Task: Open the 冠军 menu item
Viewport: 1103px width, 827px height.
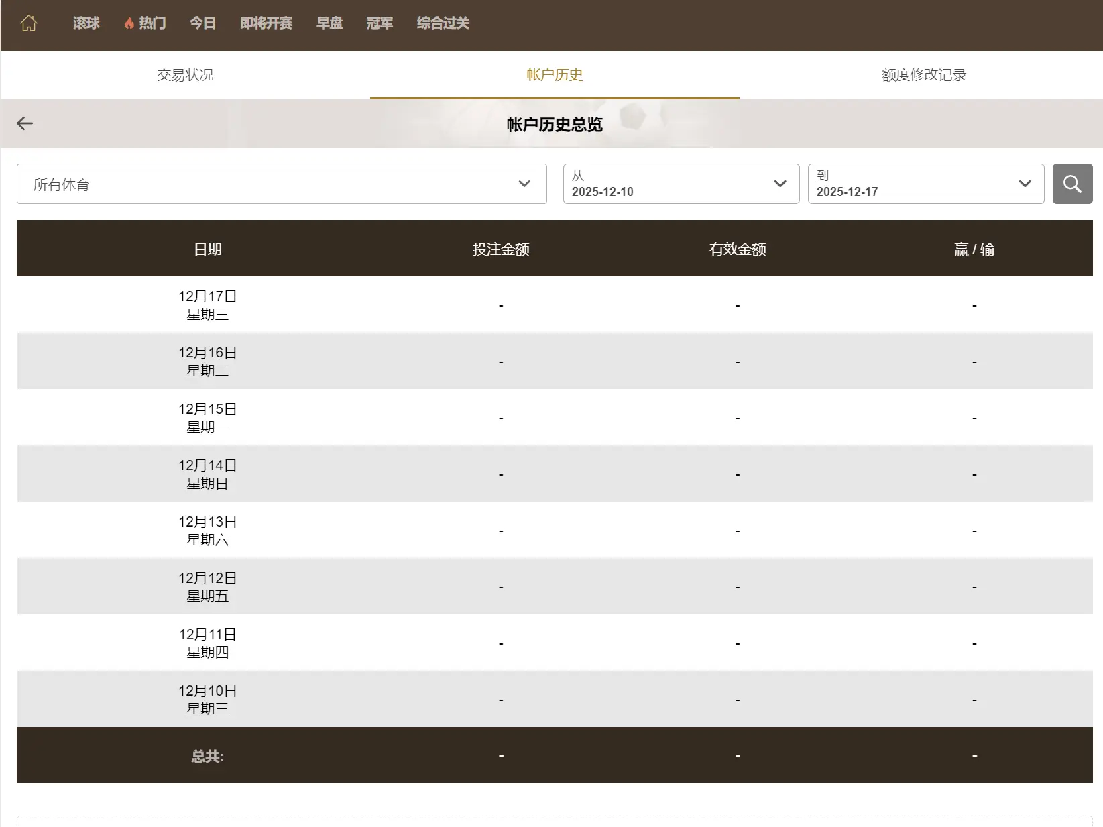Action: pos(380,23)
